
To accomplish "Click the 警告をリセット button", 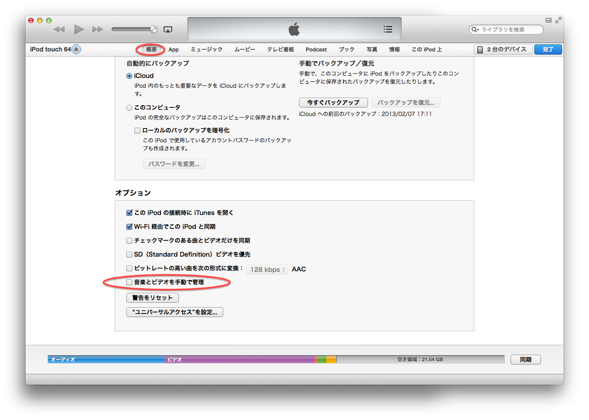I will pos(152,298).
